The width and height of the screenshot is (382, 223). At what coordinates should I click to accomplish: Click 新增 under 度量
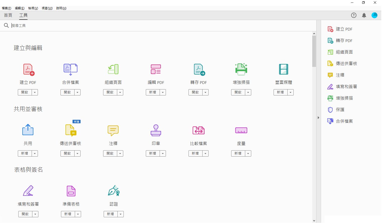click(238, 153)
